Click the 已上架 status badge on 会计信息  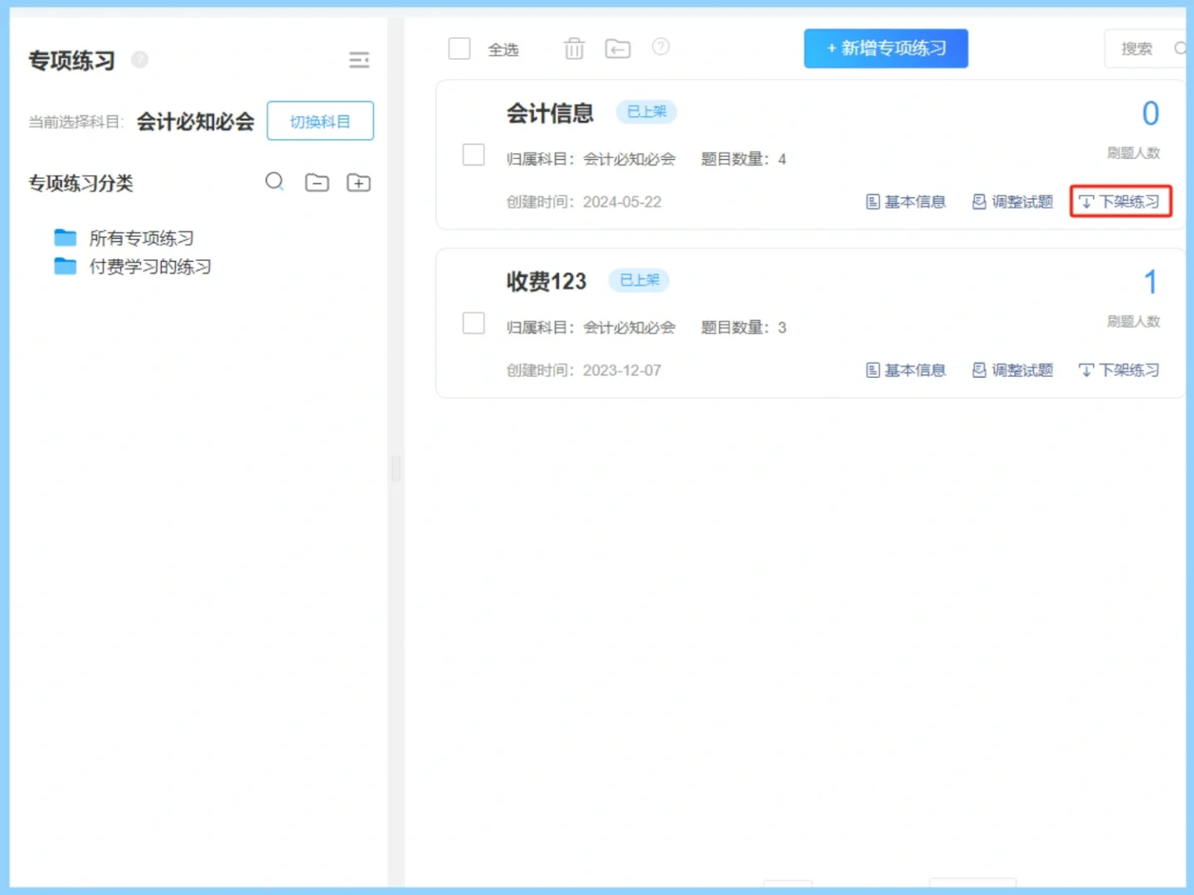pos(646,112)
